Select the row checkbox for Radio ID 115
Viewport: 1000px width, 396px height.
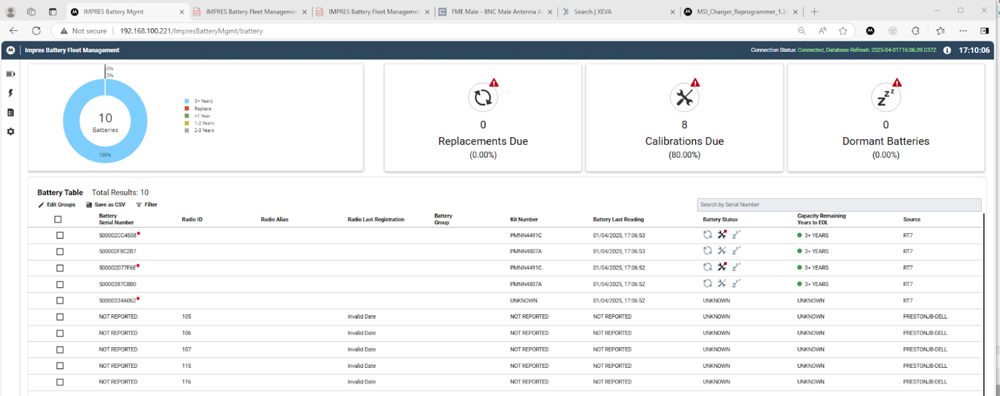[60, 366]
